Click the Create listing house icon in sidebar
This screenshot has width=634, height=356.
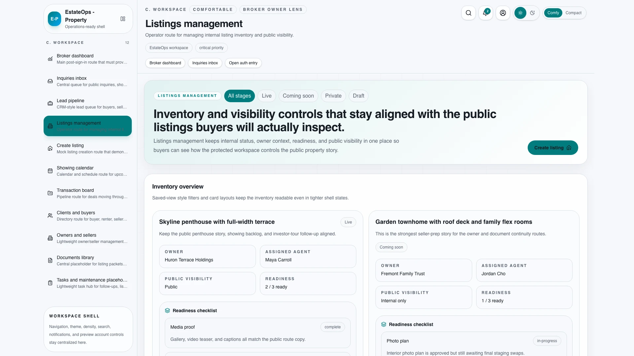50,148
